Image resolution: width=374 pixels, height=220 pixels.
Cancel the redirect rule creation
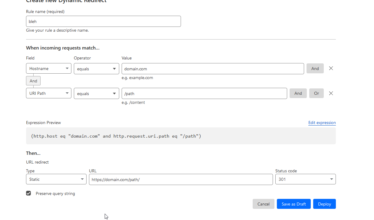point(263,204)
